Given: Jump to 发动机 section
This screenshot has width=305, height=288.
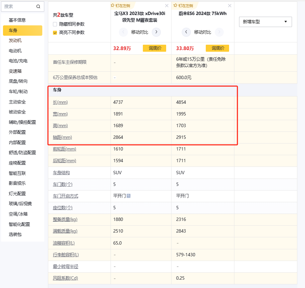Looking at the screenshot, I should coord(15,41).
